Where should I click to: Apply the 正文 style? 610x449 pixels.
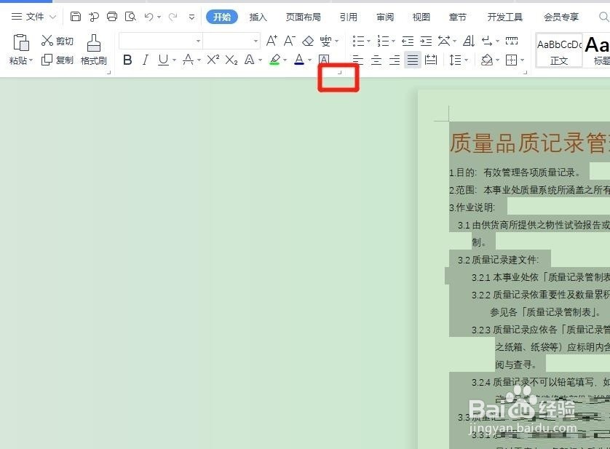[x=559, y=51]
